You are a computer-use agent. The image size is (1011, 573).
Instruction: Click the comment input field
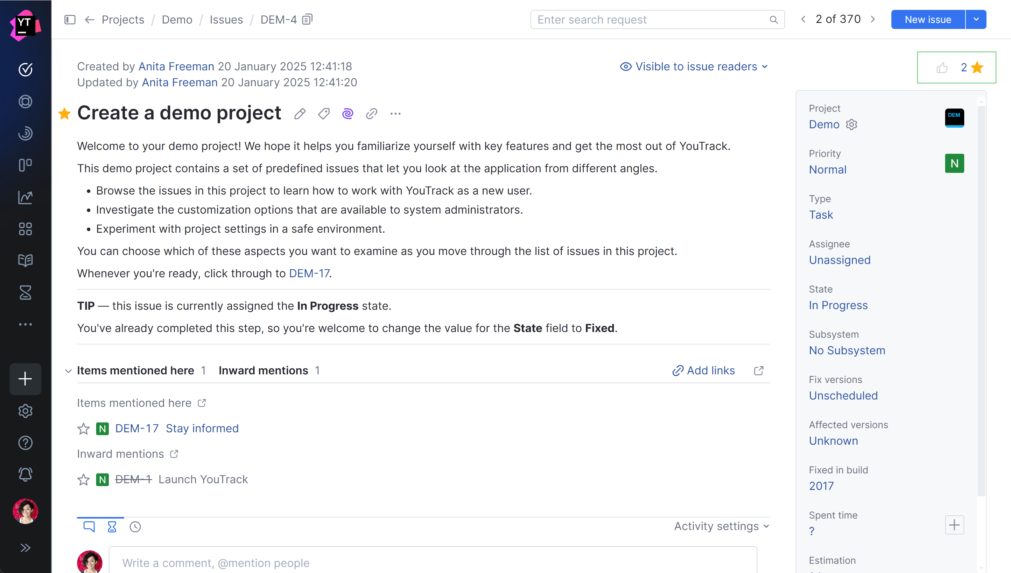(354, 563)
